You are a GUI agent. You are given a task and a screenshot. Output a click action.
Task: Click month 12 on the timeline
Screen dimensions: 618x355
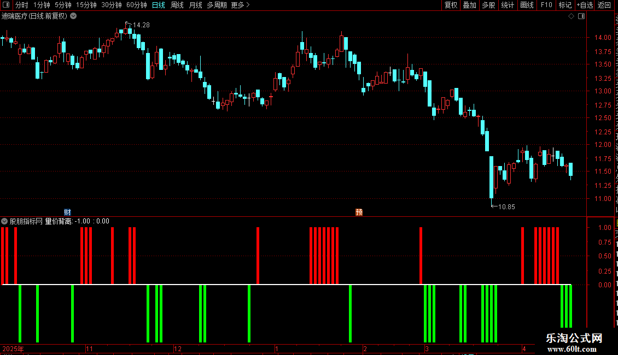click(x=178, y=348)
